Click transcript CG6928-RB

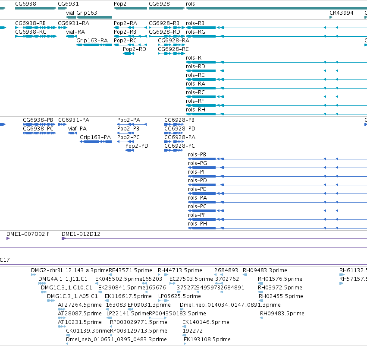[x=167, y=28]
